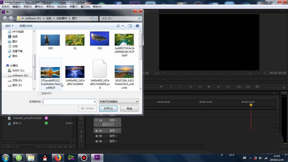Viewport: 288px width, 162px height.
Task: Click Mark Out bracket icon
Action: [180, 86]
